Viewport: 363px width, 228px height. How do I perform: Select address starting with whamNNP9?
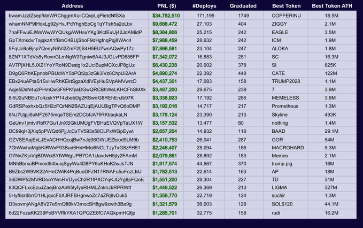[71, 24]
